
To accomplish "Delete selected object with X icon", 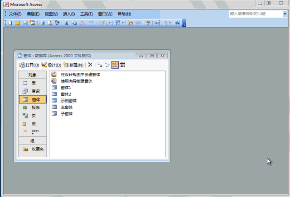I will (x=90, y=65).
